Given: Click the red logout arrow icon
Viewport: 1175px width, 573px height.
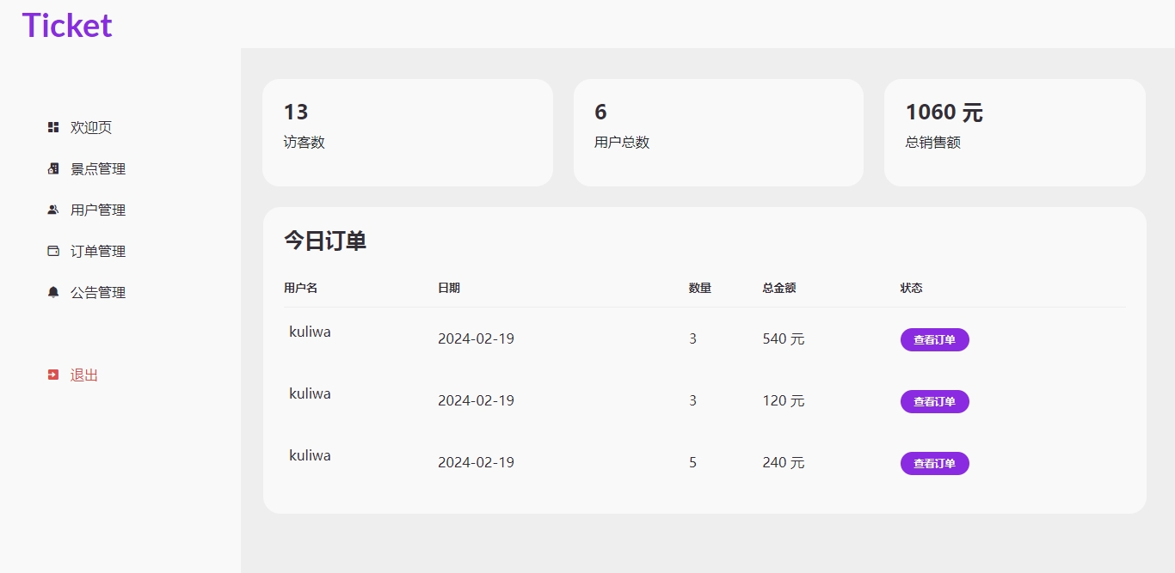Looking at the screenshot, I should point(53,375).
